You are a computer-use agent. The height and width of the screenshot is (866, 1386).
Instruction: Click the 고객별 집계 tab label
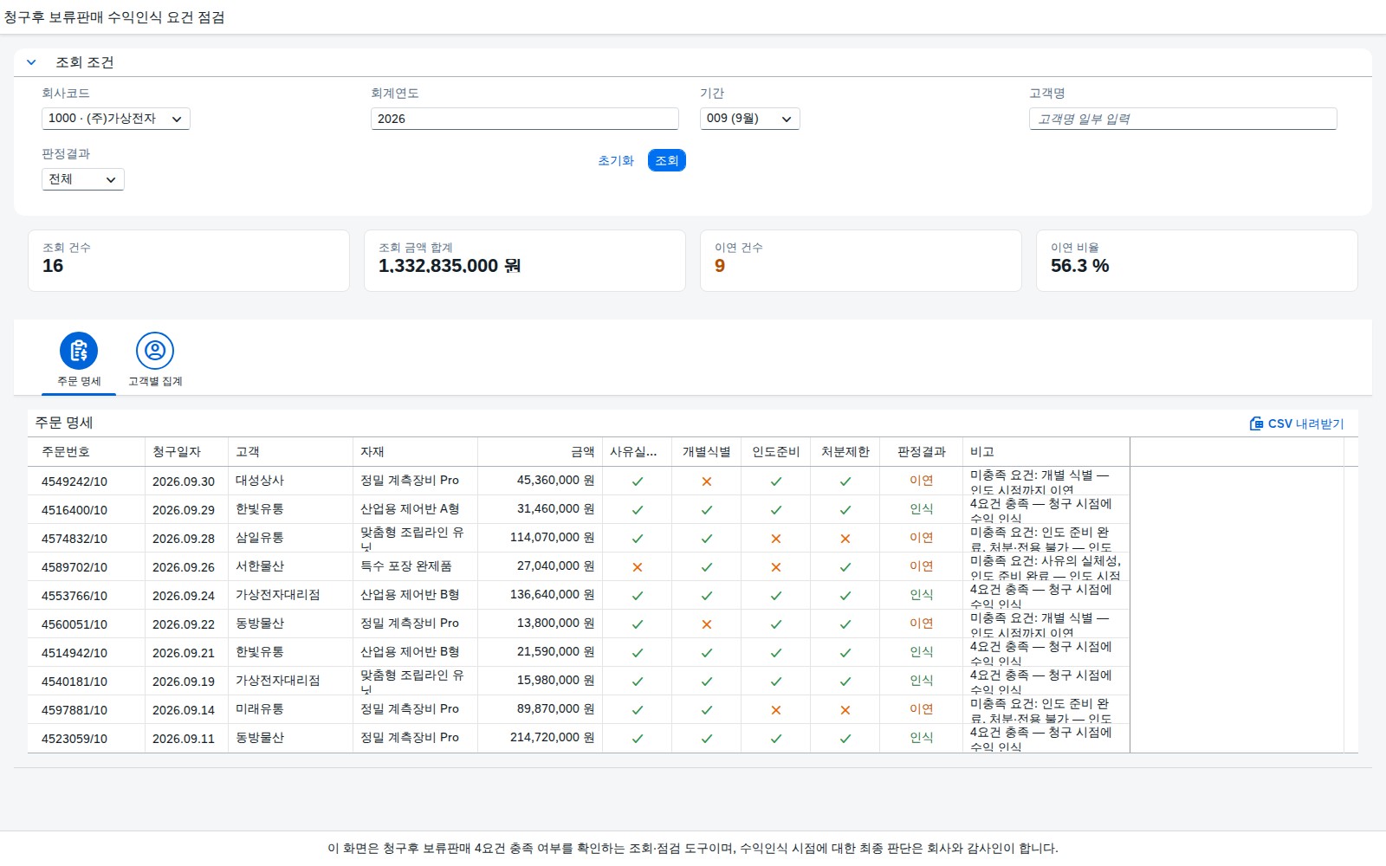tap(155, 381)
